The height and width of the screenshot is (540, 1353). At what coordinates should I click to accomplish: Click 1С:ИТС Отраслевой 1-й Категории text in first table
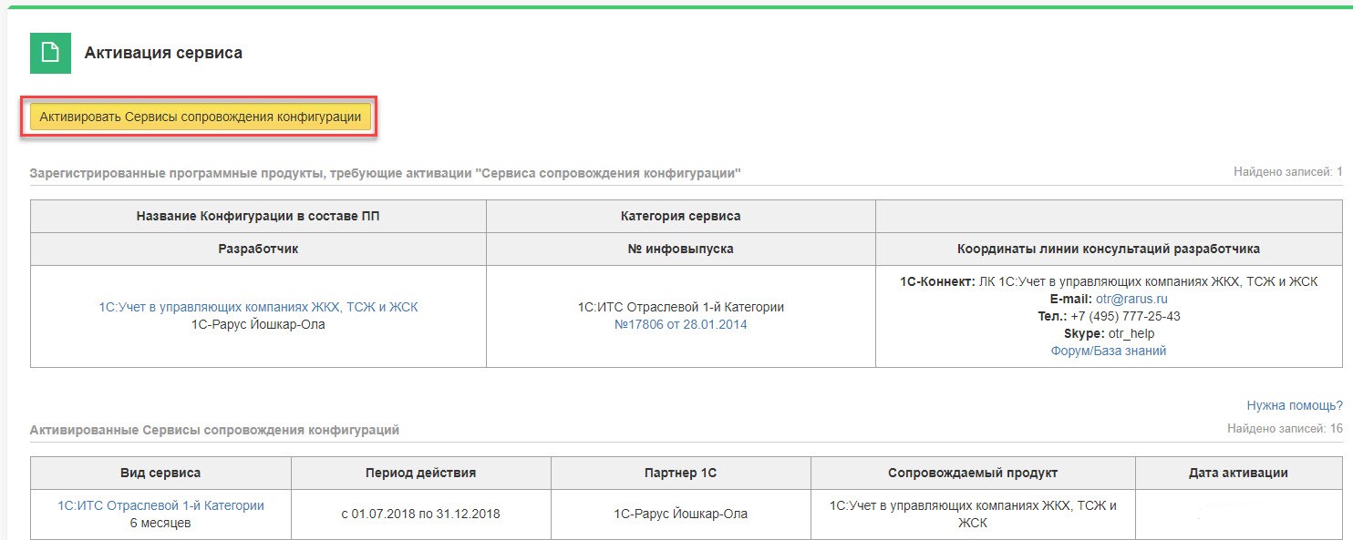pyautogui.click(x=681, y=308)
